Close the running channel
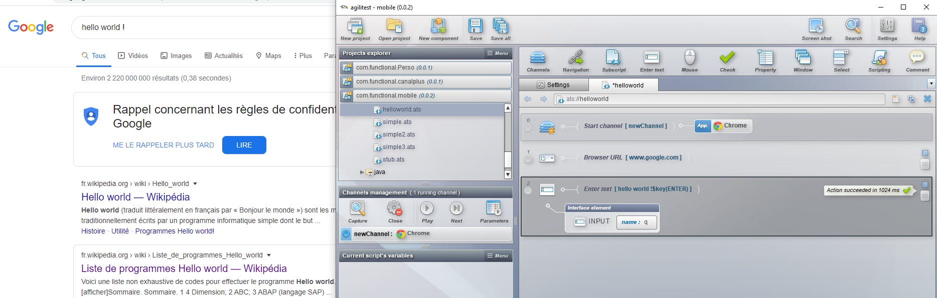Image resolution: width=937 pixels, height=298 pixels. (x=395, y=212)
